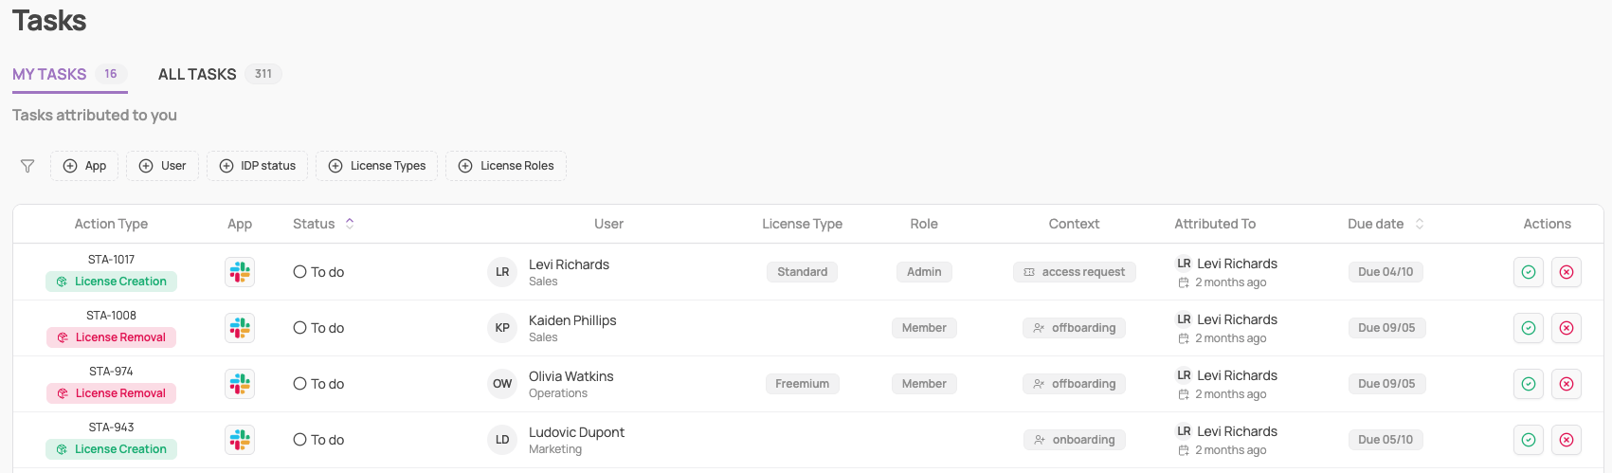Viewport: 1612px width, 473px height.
Task: Select the MY TASKS tab
Action: click(49, 74)
